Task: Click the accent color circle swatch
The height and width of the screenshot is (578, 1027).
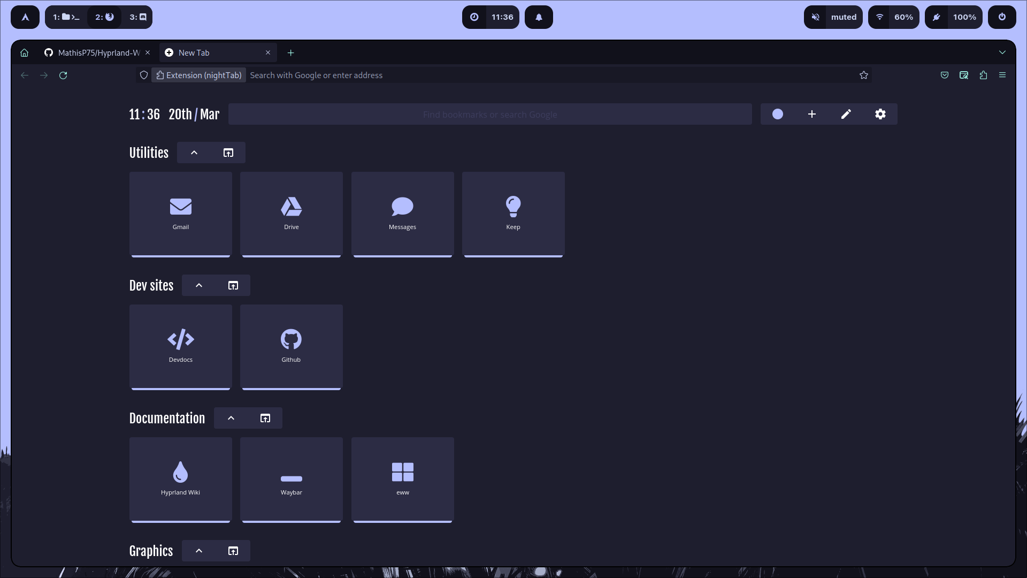Action: [777, 114]
